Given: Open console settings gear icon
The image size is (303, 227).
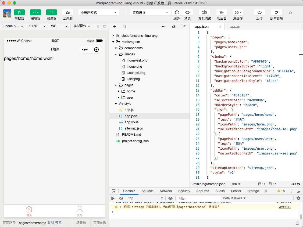Looking at the screenshot, I should (298, 198).
